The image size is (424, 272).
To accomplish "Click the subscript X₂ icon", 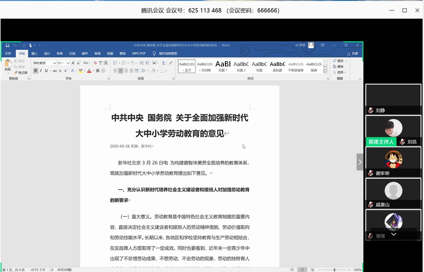I will click(60, 71).
